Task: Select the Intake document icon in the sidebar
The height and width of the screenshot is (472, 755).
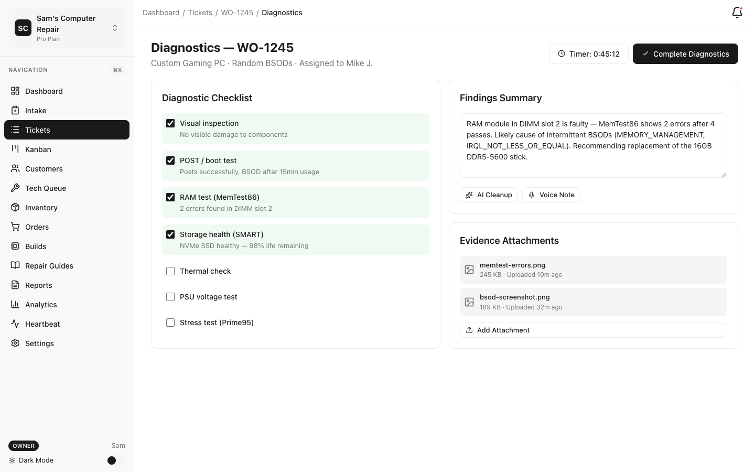Action: click(15, 110)
